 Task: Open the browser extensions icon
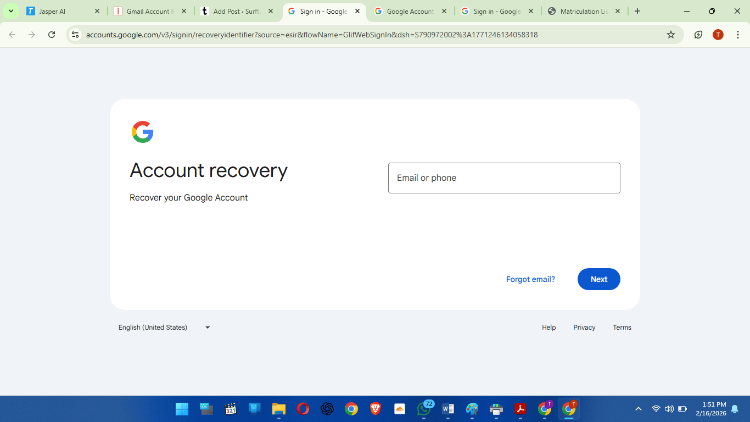pos(698,35)
